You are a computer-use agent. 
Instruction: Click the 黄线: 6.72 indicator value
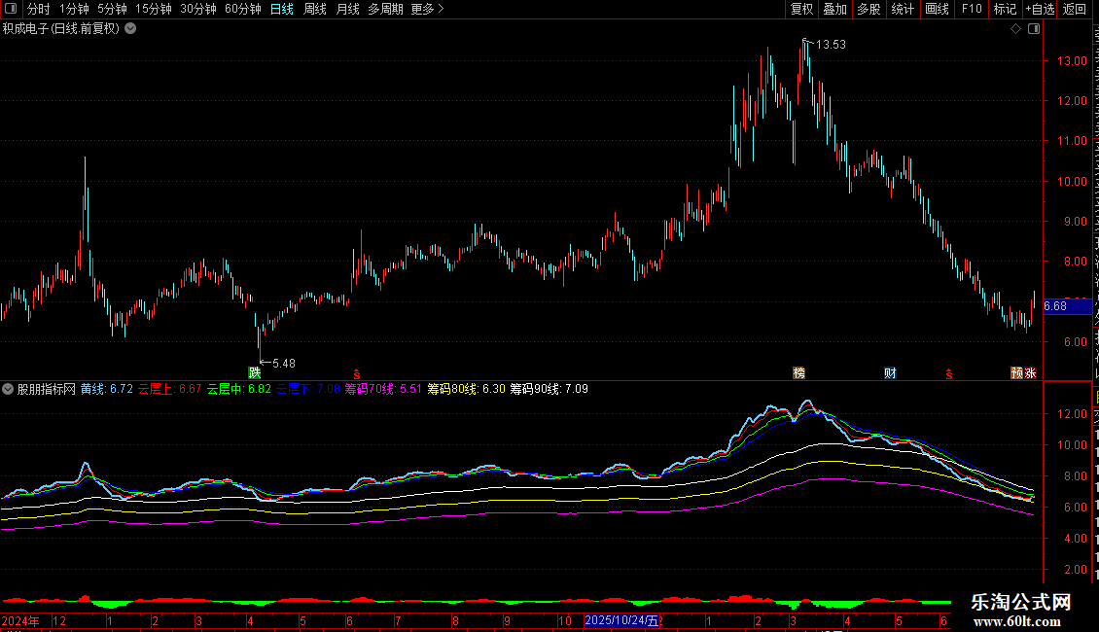(107, 389)
